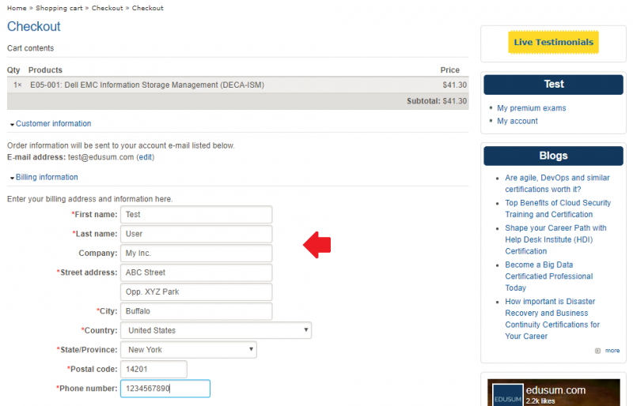Click the edit e-mail address link
Screen dimensions: 633x406
145,157
